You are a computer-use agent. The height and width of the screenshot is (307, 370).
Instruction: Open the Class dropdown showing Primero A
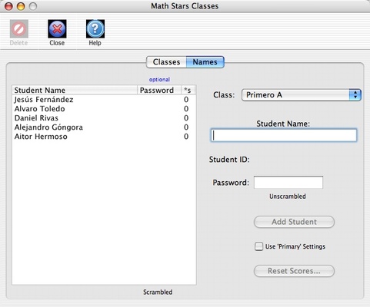pos(302,95)
